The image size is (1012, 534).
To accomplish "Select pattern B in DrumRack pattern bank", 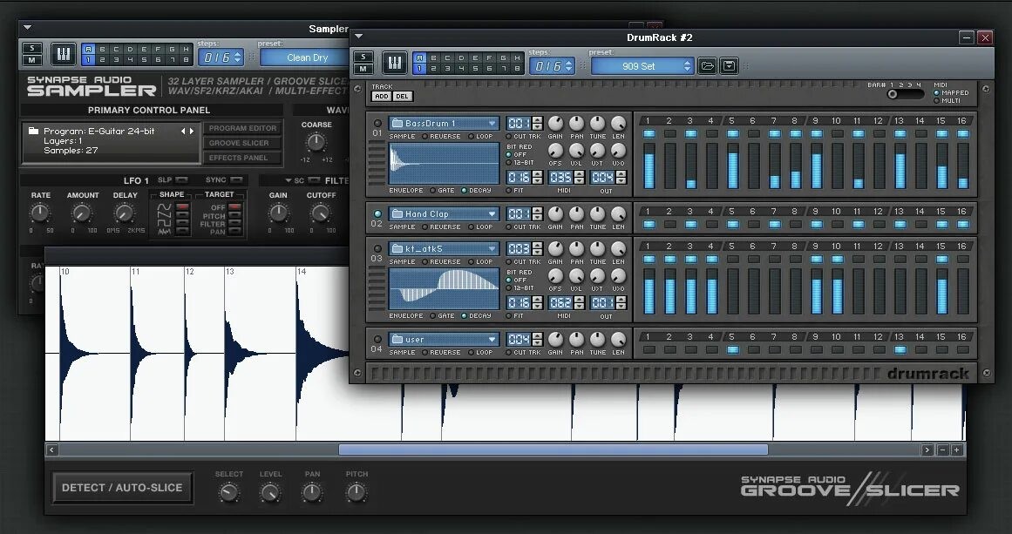I will [x=433, y=57].
